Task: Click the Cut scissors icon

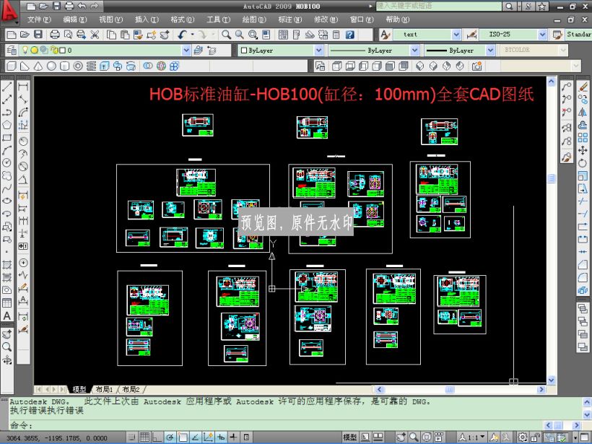Action: point(95,35)
